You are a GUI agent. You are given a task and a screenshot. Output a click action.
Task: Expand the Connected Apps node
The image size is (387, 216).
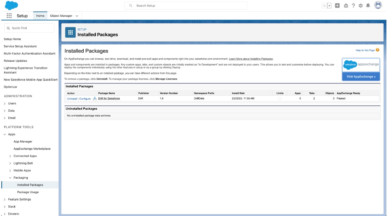[x=10, y=156]
